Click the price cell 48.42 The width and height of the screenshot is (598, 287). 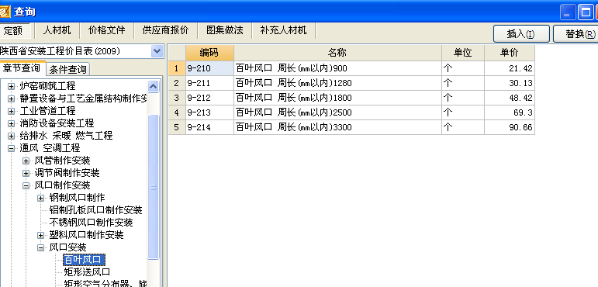click(510, 98)
